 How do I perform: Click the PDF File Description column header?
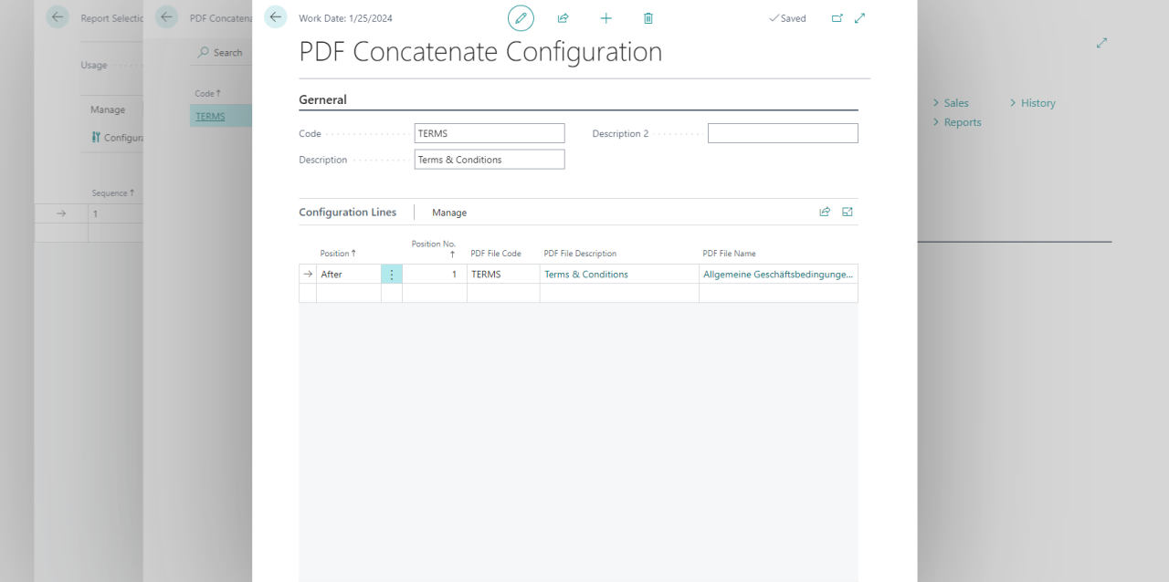pos(580,254)
